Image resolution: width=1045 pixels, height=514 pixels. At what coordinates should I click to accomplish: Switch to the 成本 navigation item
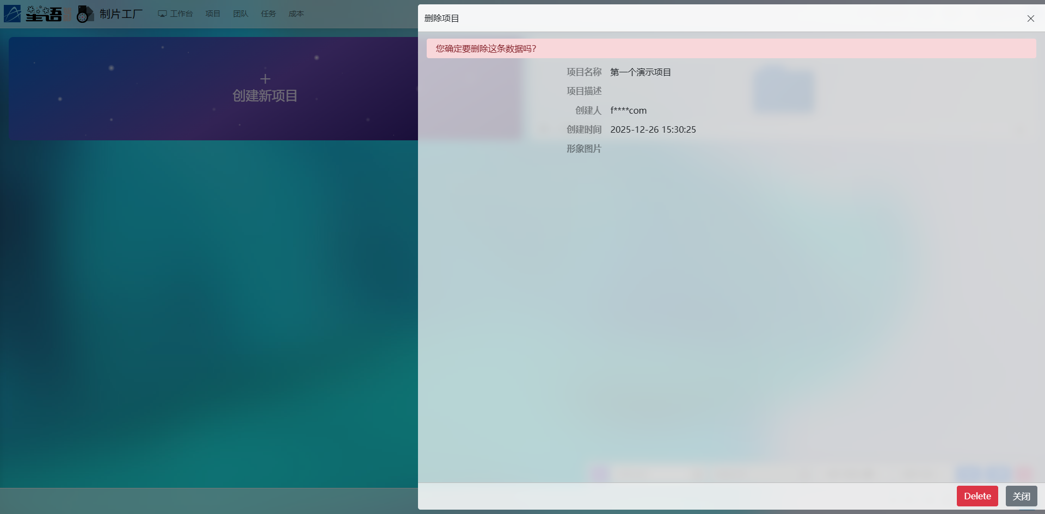[296, 14]
